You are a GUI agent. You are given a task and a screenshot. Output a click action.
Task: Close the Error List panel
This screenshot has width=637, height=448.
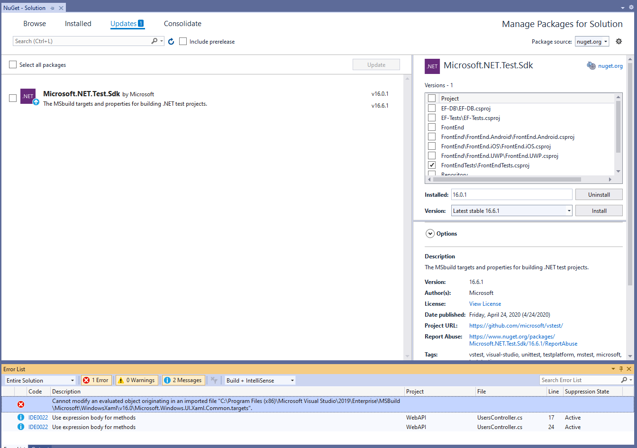629,369
